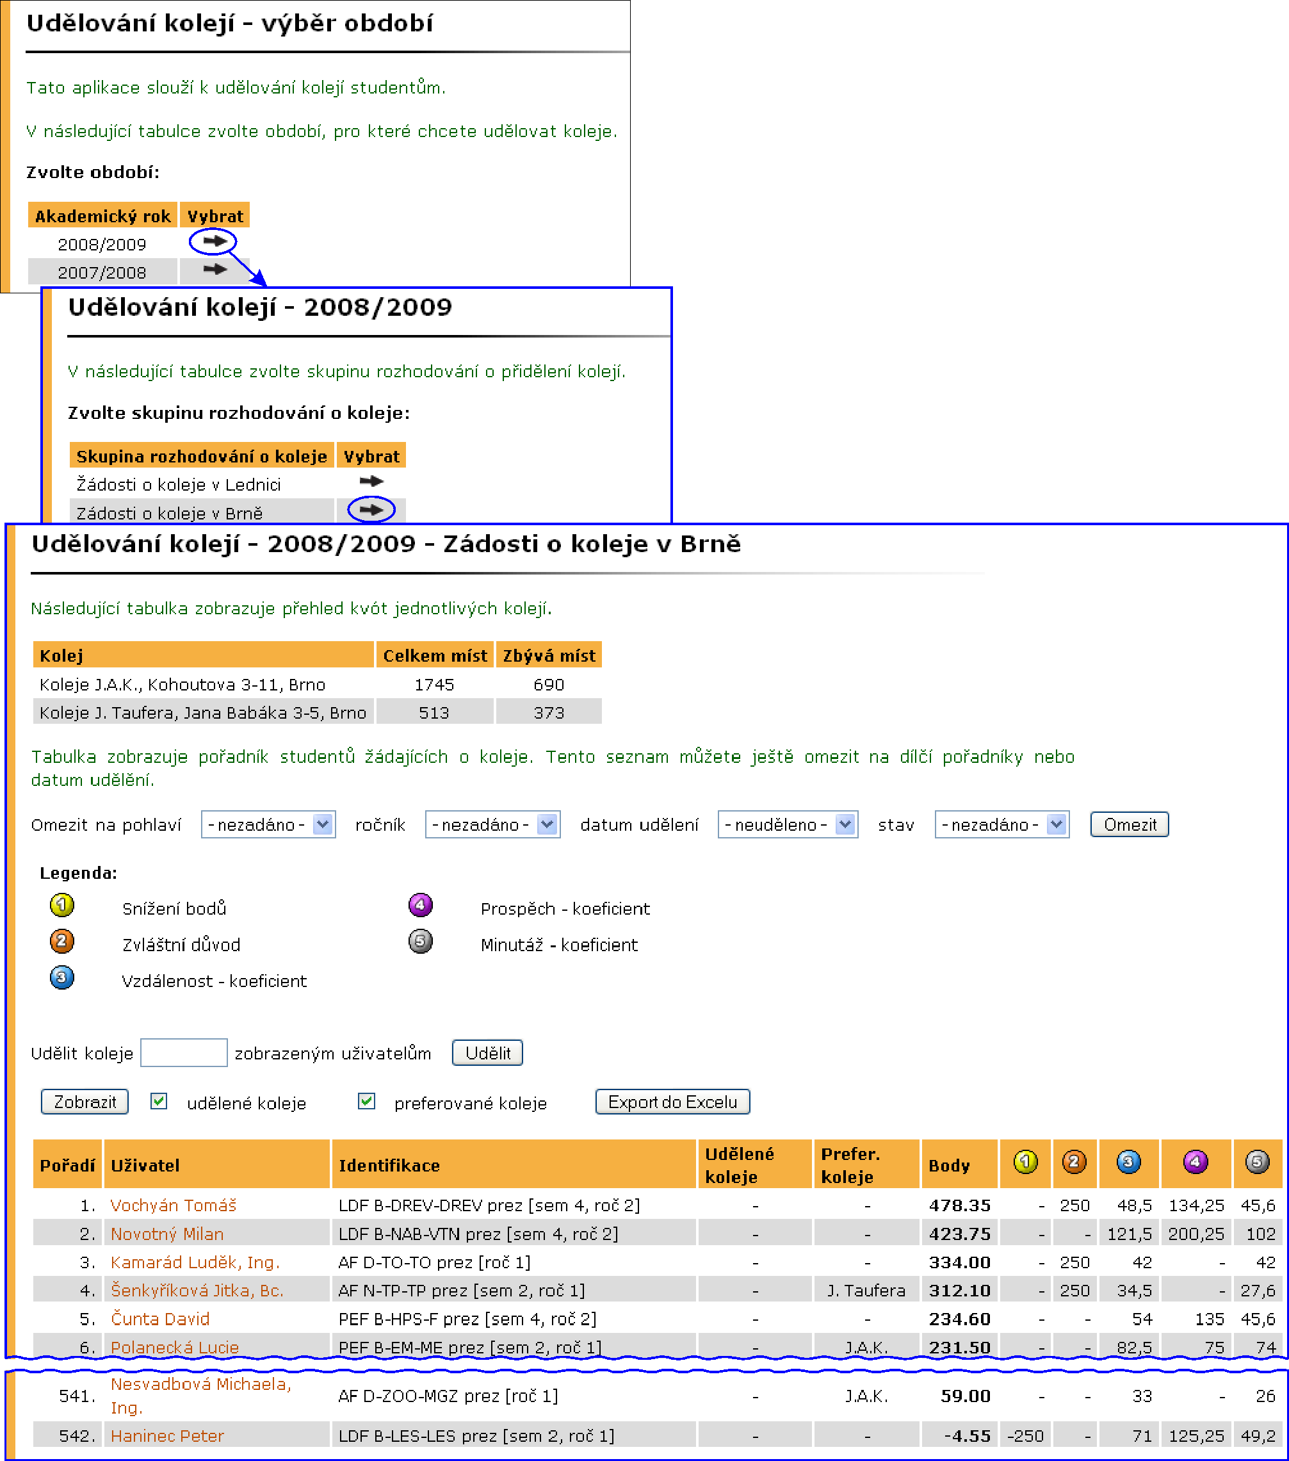Screen dimensions: 1289x1461
Task: Open the ročník dropdown
Action: (x=492, y=824)
